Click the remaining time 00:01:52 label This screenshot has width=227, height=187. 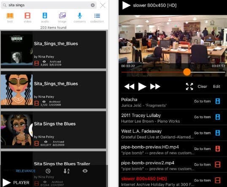coord(219,66)
